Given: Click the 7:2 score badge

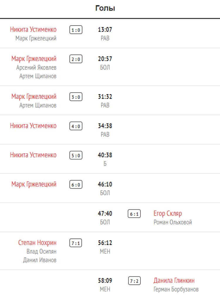Looking at the screenshot, I should point(134,281).
